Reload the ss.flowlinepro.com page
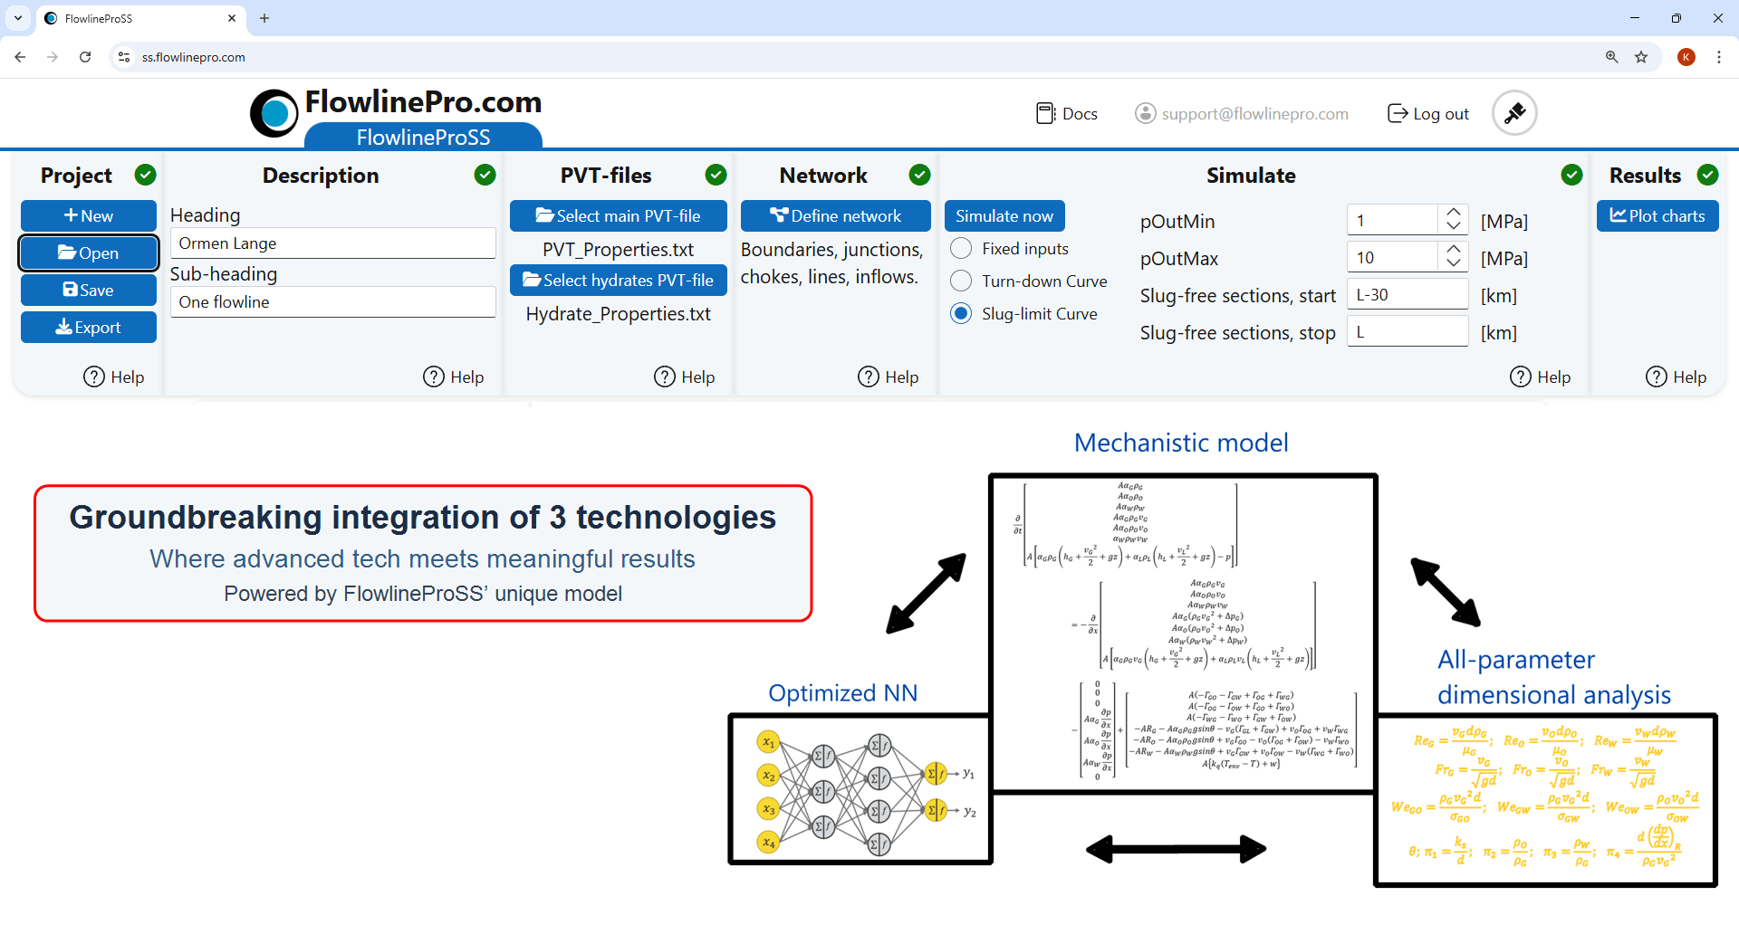Screen dimensions: 1739x934 pyautogui.click(x=84, y=56)
